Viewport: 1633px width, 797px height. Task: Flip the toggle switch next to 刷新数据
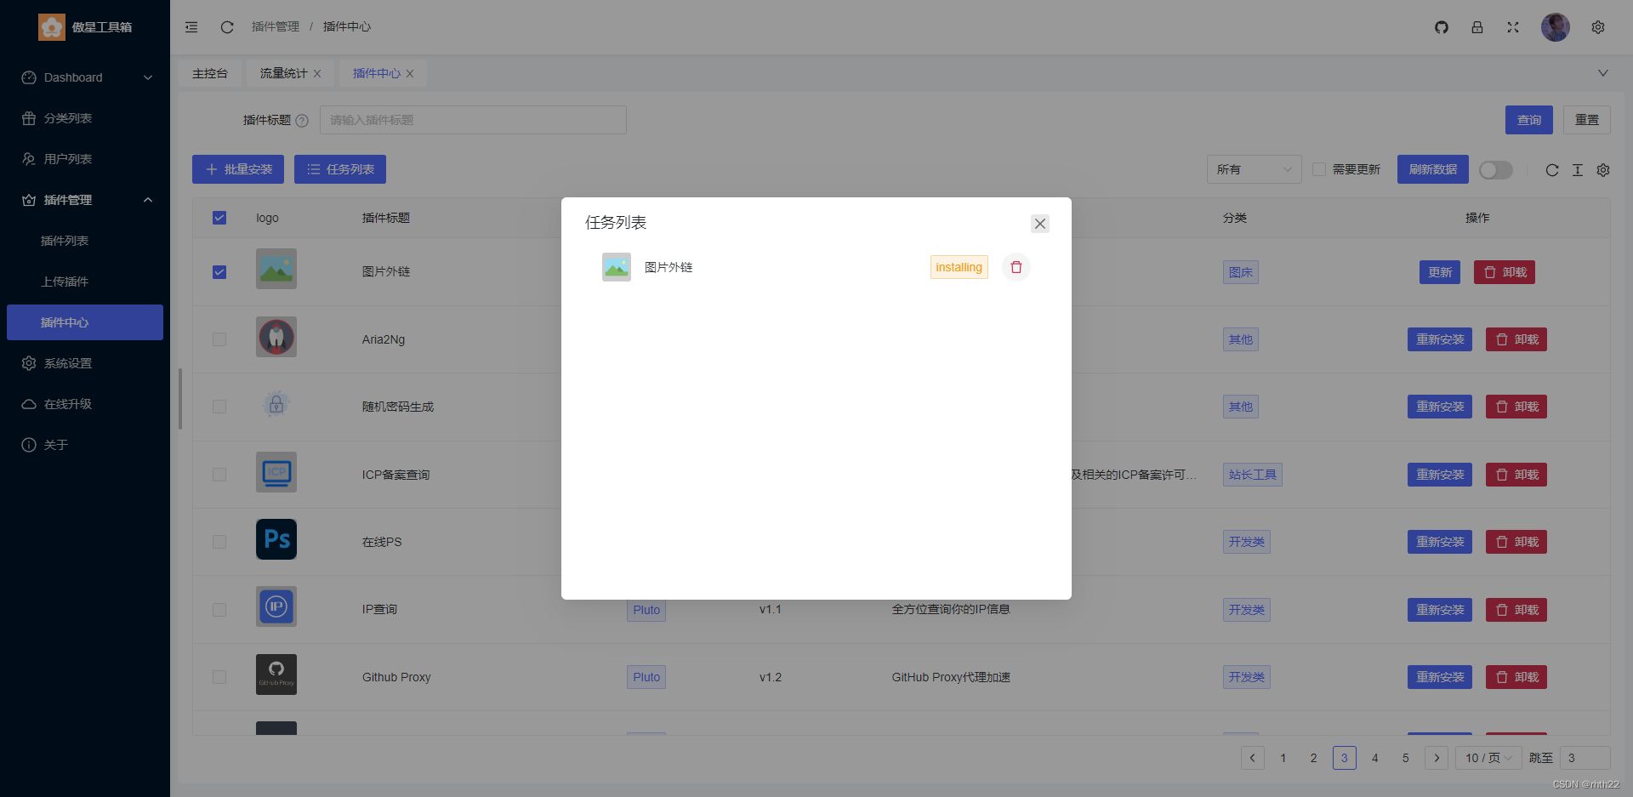point(1495,170)
